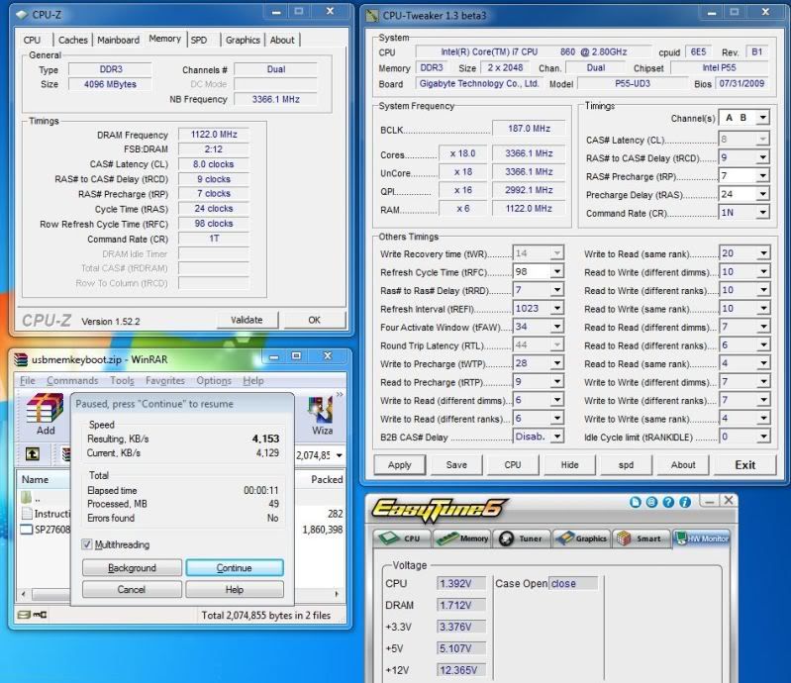Open the EasyTune6 Memory tab
The width and height of the screenshot is (791, 683).
click(461, 538)
